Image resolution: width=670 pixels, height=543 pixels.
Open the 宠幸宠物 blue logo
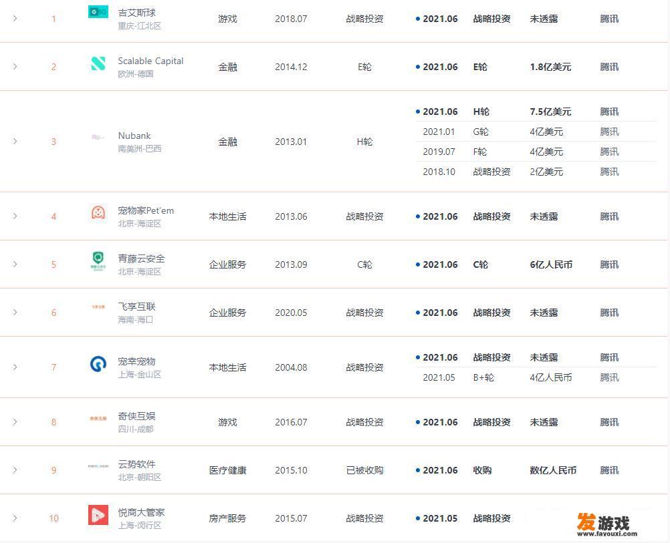[98, 364]
